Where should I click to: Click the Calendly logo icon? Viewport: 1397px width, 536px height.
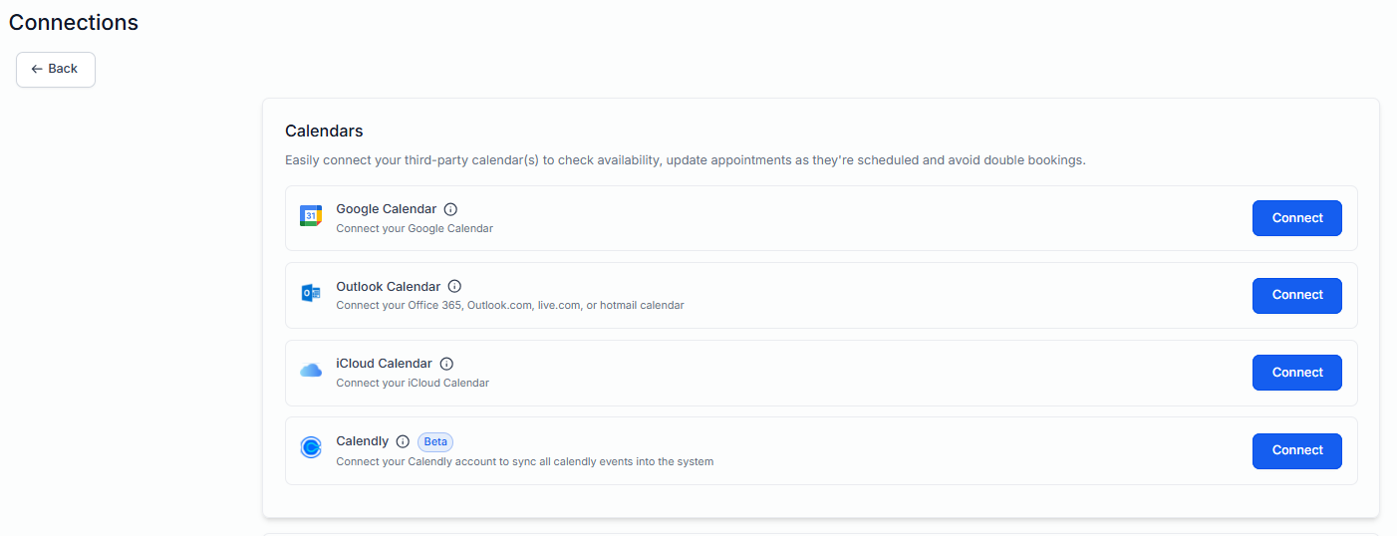pyautogui.click(x=311, y=448)
